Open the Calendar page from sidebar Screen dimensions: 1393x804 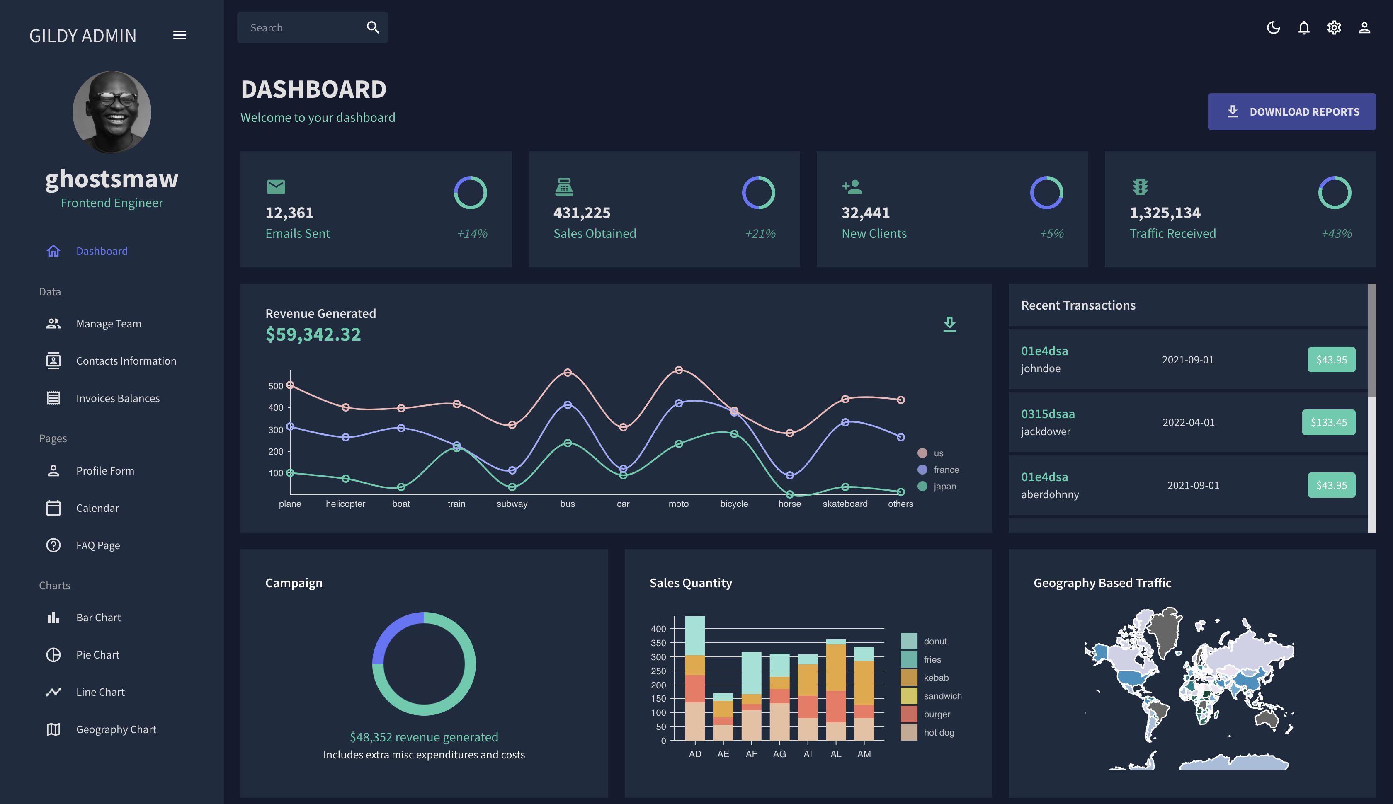coord(97,507)
